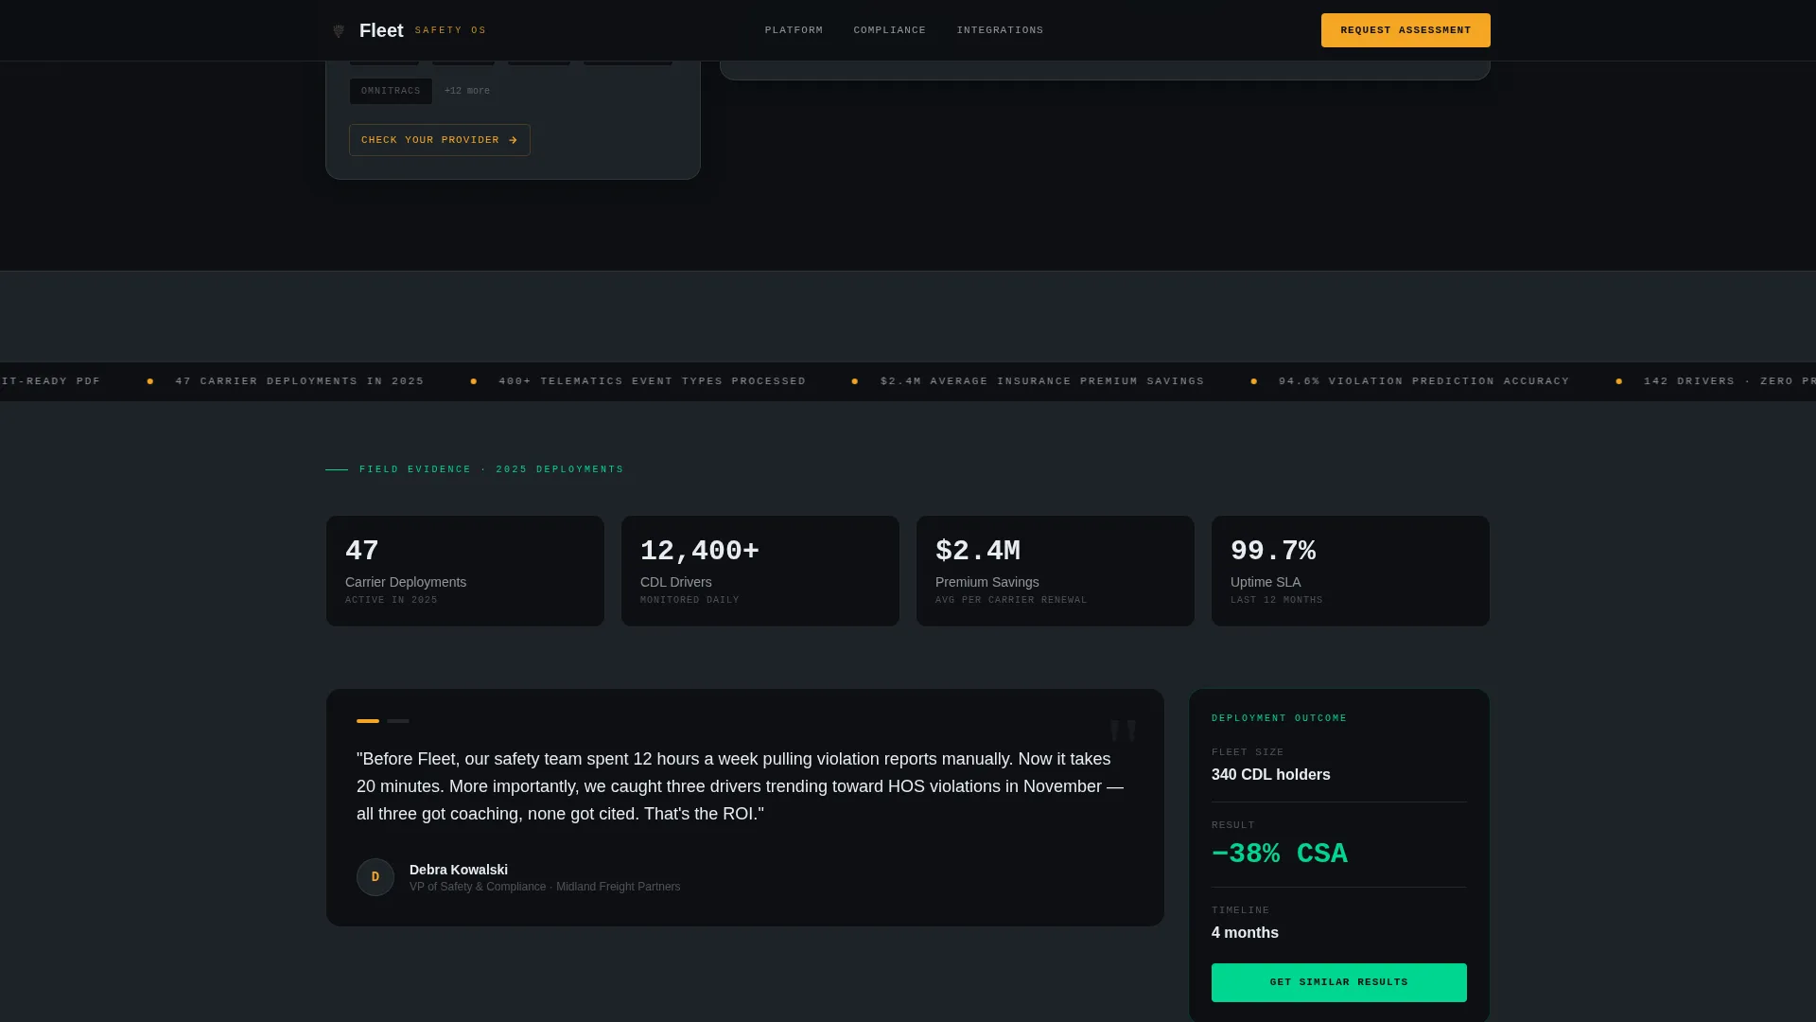
Task: Click ticker item $2.4M Average Insurance Premium Savings
Action: click(x=1042, y=381)
